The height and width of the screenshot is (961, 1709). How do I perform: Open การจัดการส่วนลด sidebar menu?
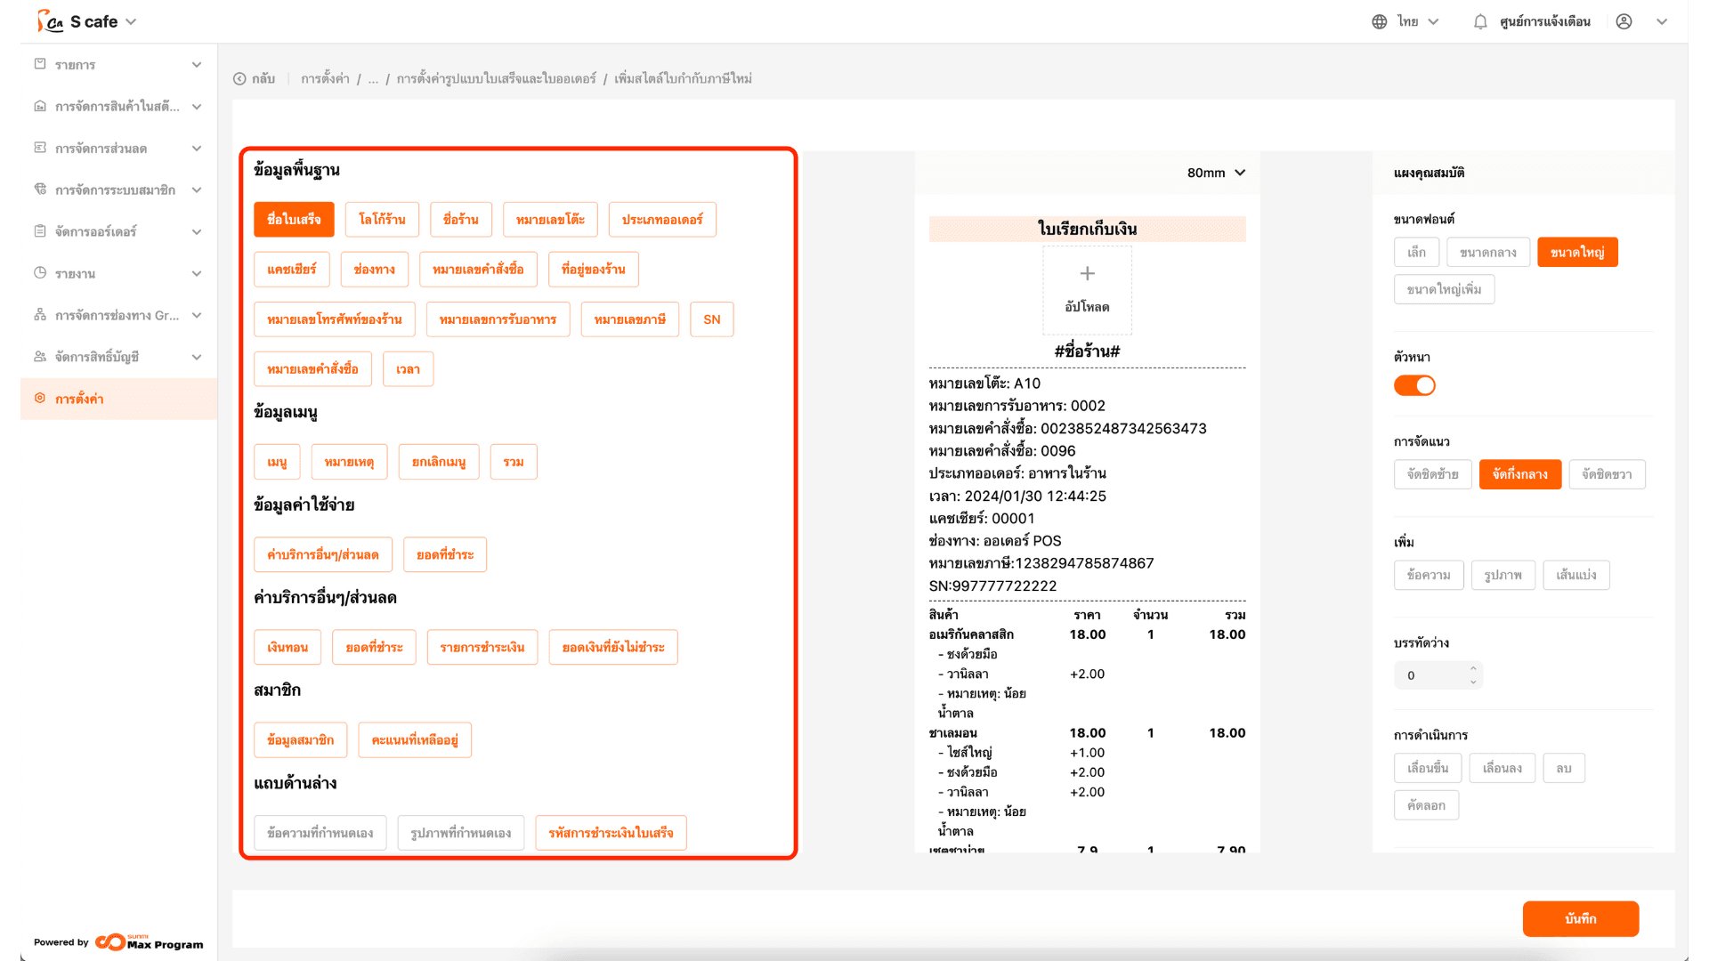pyautogui.click(x=101, y=149)
